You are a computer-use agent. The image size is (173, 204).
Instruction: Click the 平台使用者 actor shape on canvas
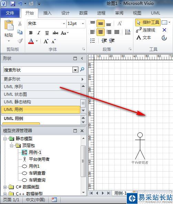(x=140, y=148)
